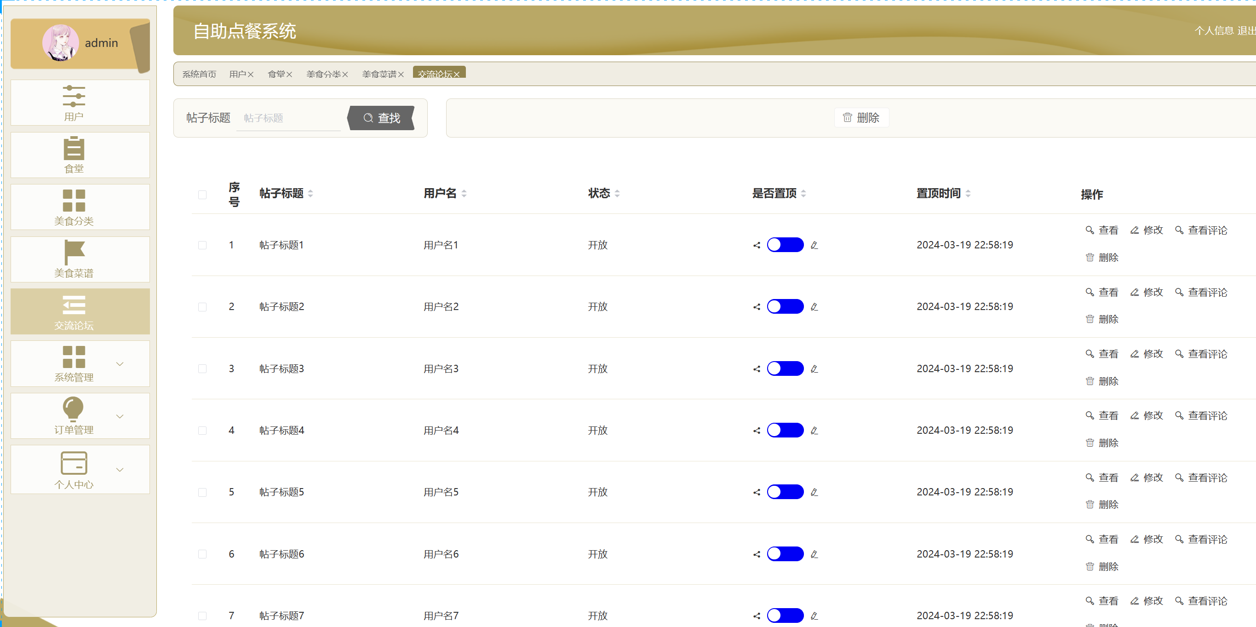Click the 帖子标题 search input field

tap(288, 118)
